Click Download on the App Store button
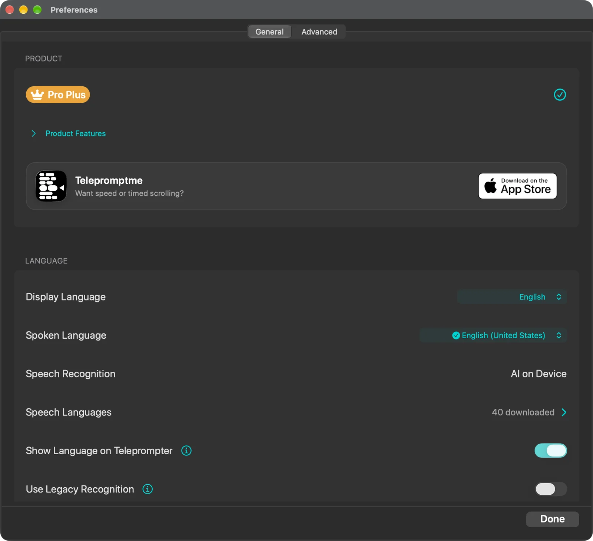Image resolution: width=593 pixels, height=541 pixels. tap(518, 186)
